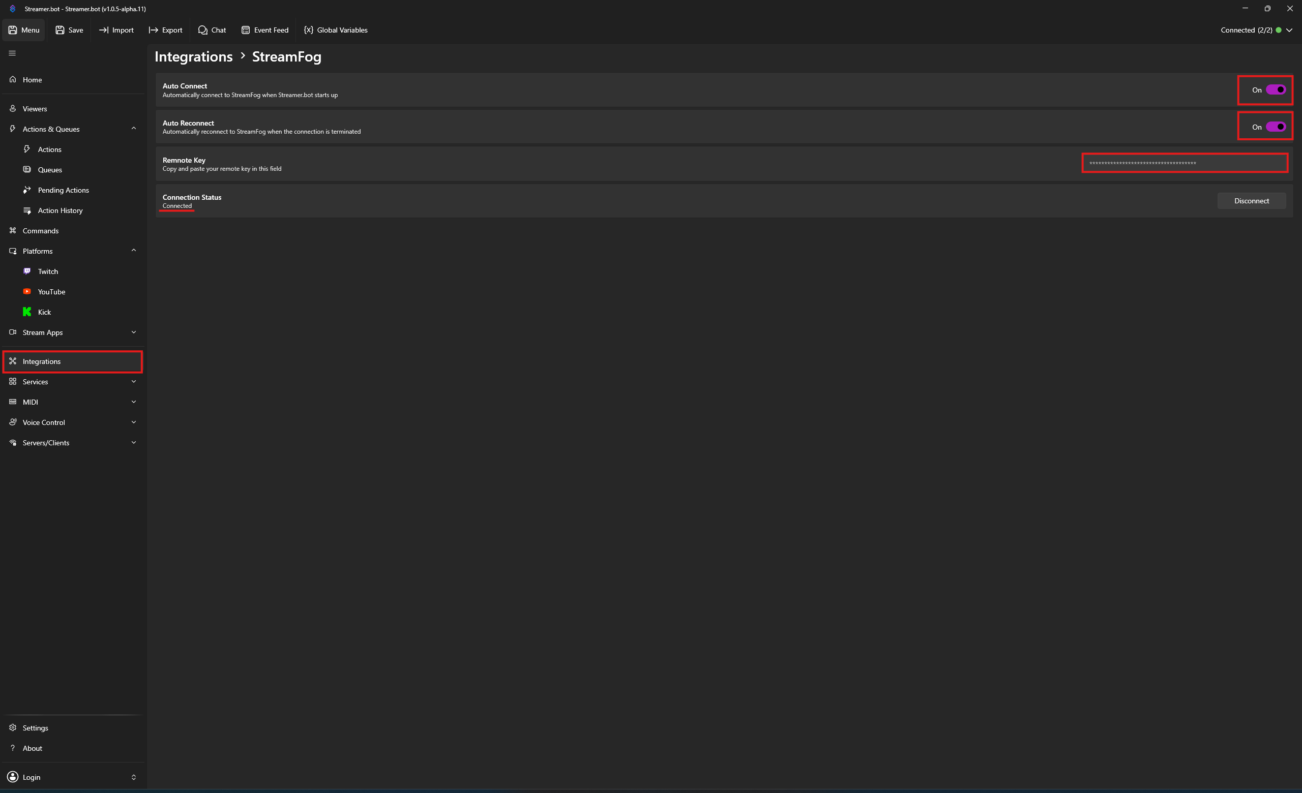Click the Login avatar icon
Screen dimensions: 1302x793
click(13, 777)
